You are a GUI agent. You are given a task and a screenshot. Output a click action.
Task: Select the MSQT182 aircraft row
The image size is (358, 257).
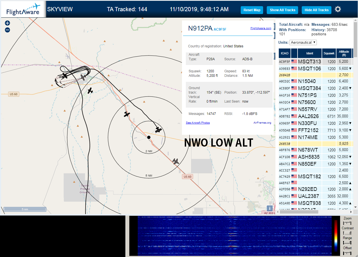tap(316, 176)
